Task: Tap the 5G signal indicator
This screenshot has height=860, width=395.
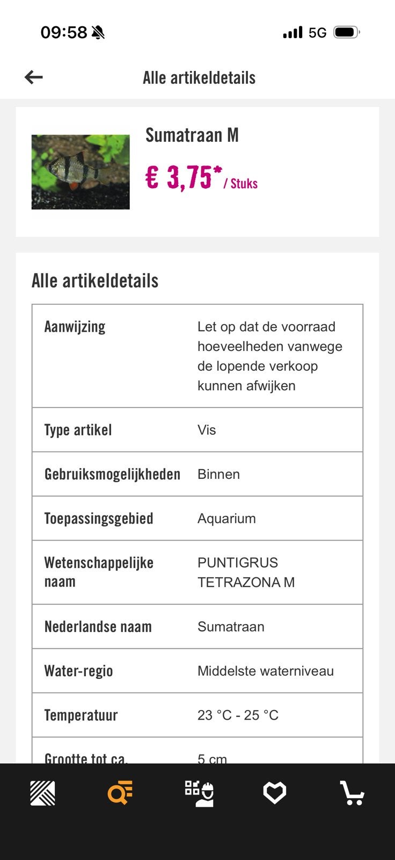Action: [x=317, y=33]
